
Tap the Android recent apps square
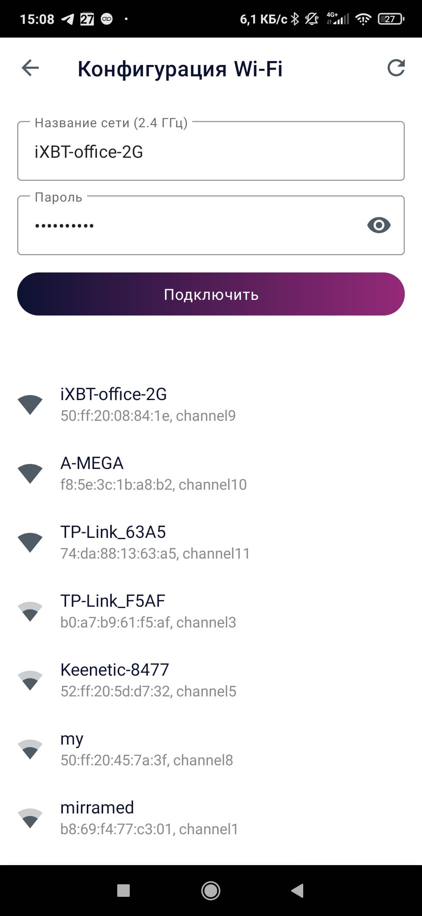(123, 891)
